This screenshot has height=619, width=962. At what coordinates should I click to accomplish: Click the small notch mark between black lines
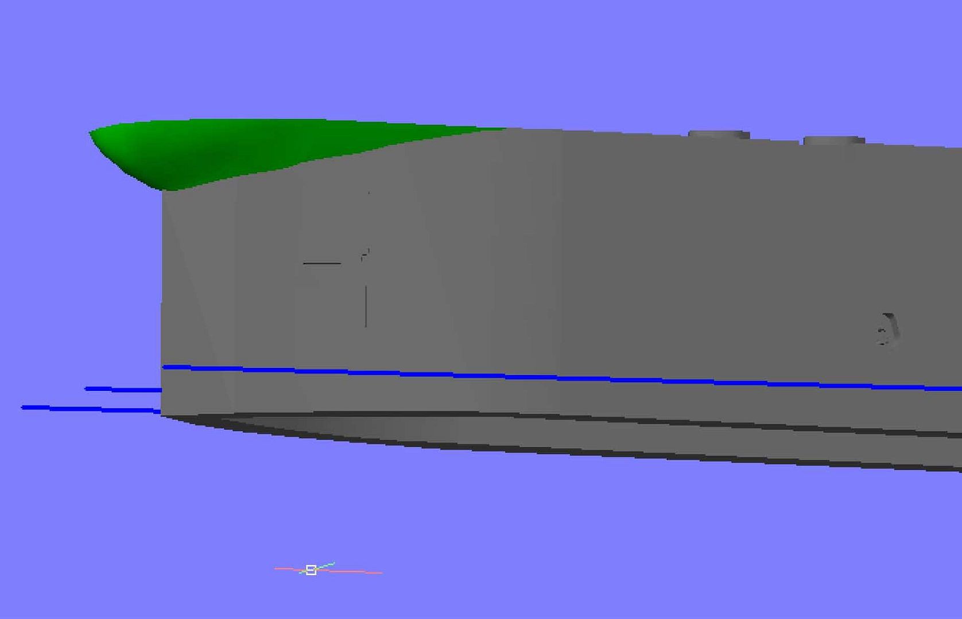click(364, 254)
